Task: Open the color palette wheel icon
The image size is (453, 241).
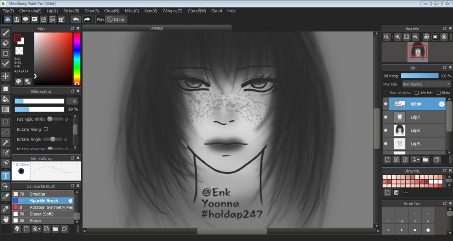Action: [x=19, y=81]
